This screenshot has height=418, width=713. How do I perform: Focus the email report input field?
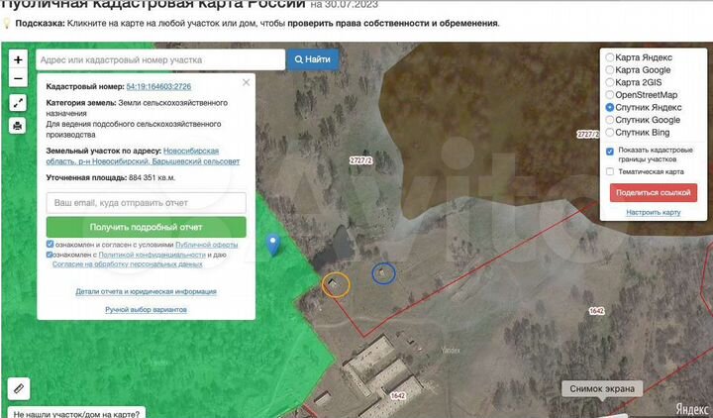tap(146, 203)
